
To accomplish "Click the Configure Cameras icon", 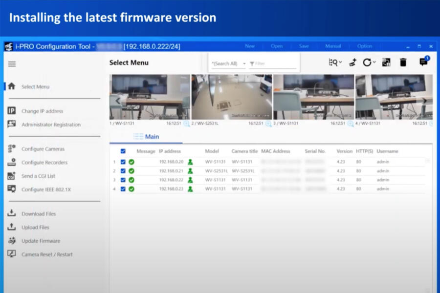I will (12, 148).
